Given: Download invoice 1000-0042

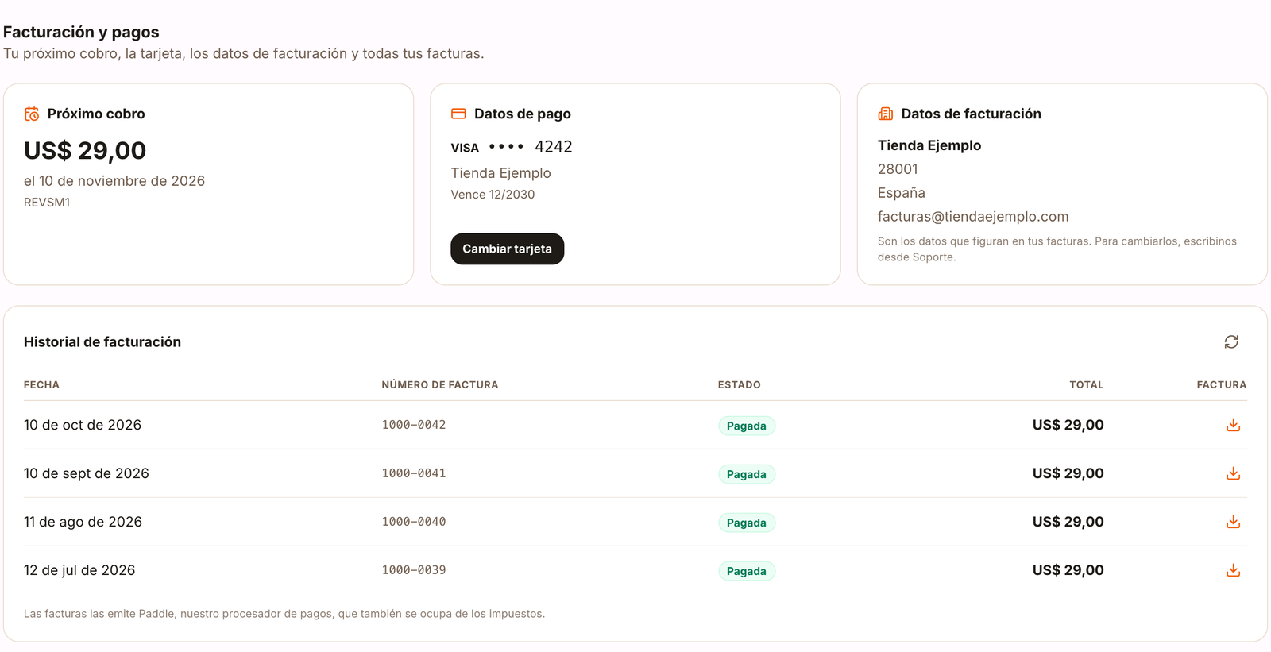Looking at the screenshot, I should [x=1233, y=425].
